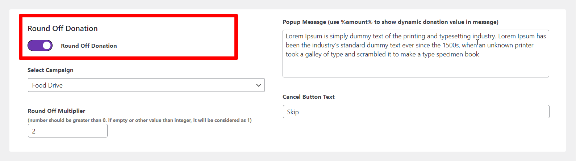Toggle the Round Off Donation switch

click(40, 46)
